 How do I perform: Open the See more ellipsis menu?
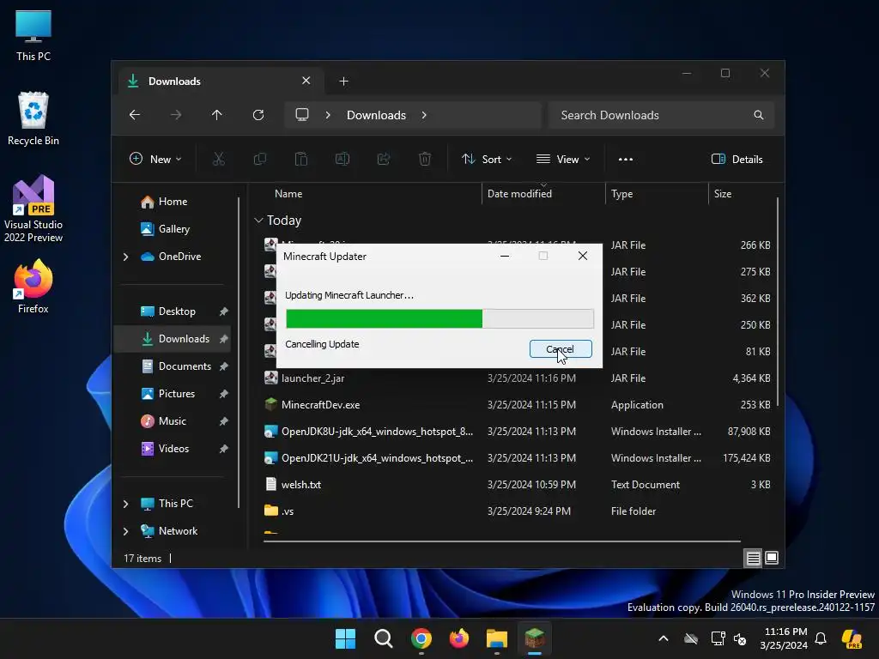[x=626, y=159]
